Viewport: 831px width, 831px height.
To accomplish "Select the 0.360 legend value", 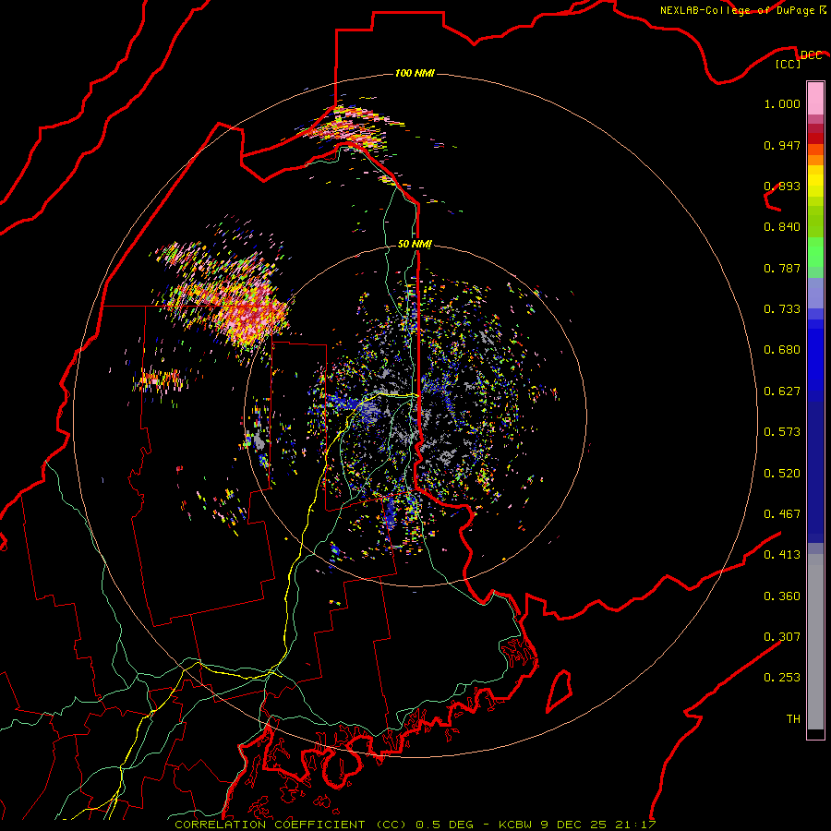I will pyautogui.click(x=782, y=596).
